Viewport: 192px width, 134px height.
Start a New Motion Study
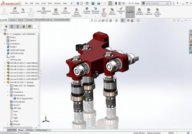[x=104, y=12]
